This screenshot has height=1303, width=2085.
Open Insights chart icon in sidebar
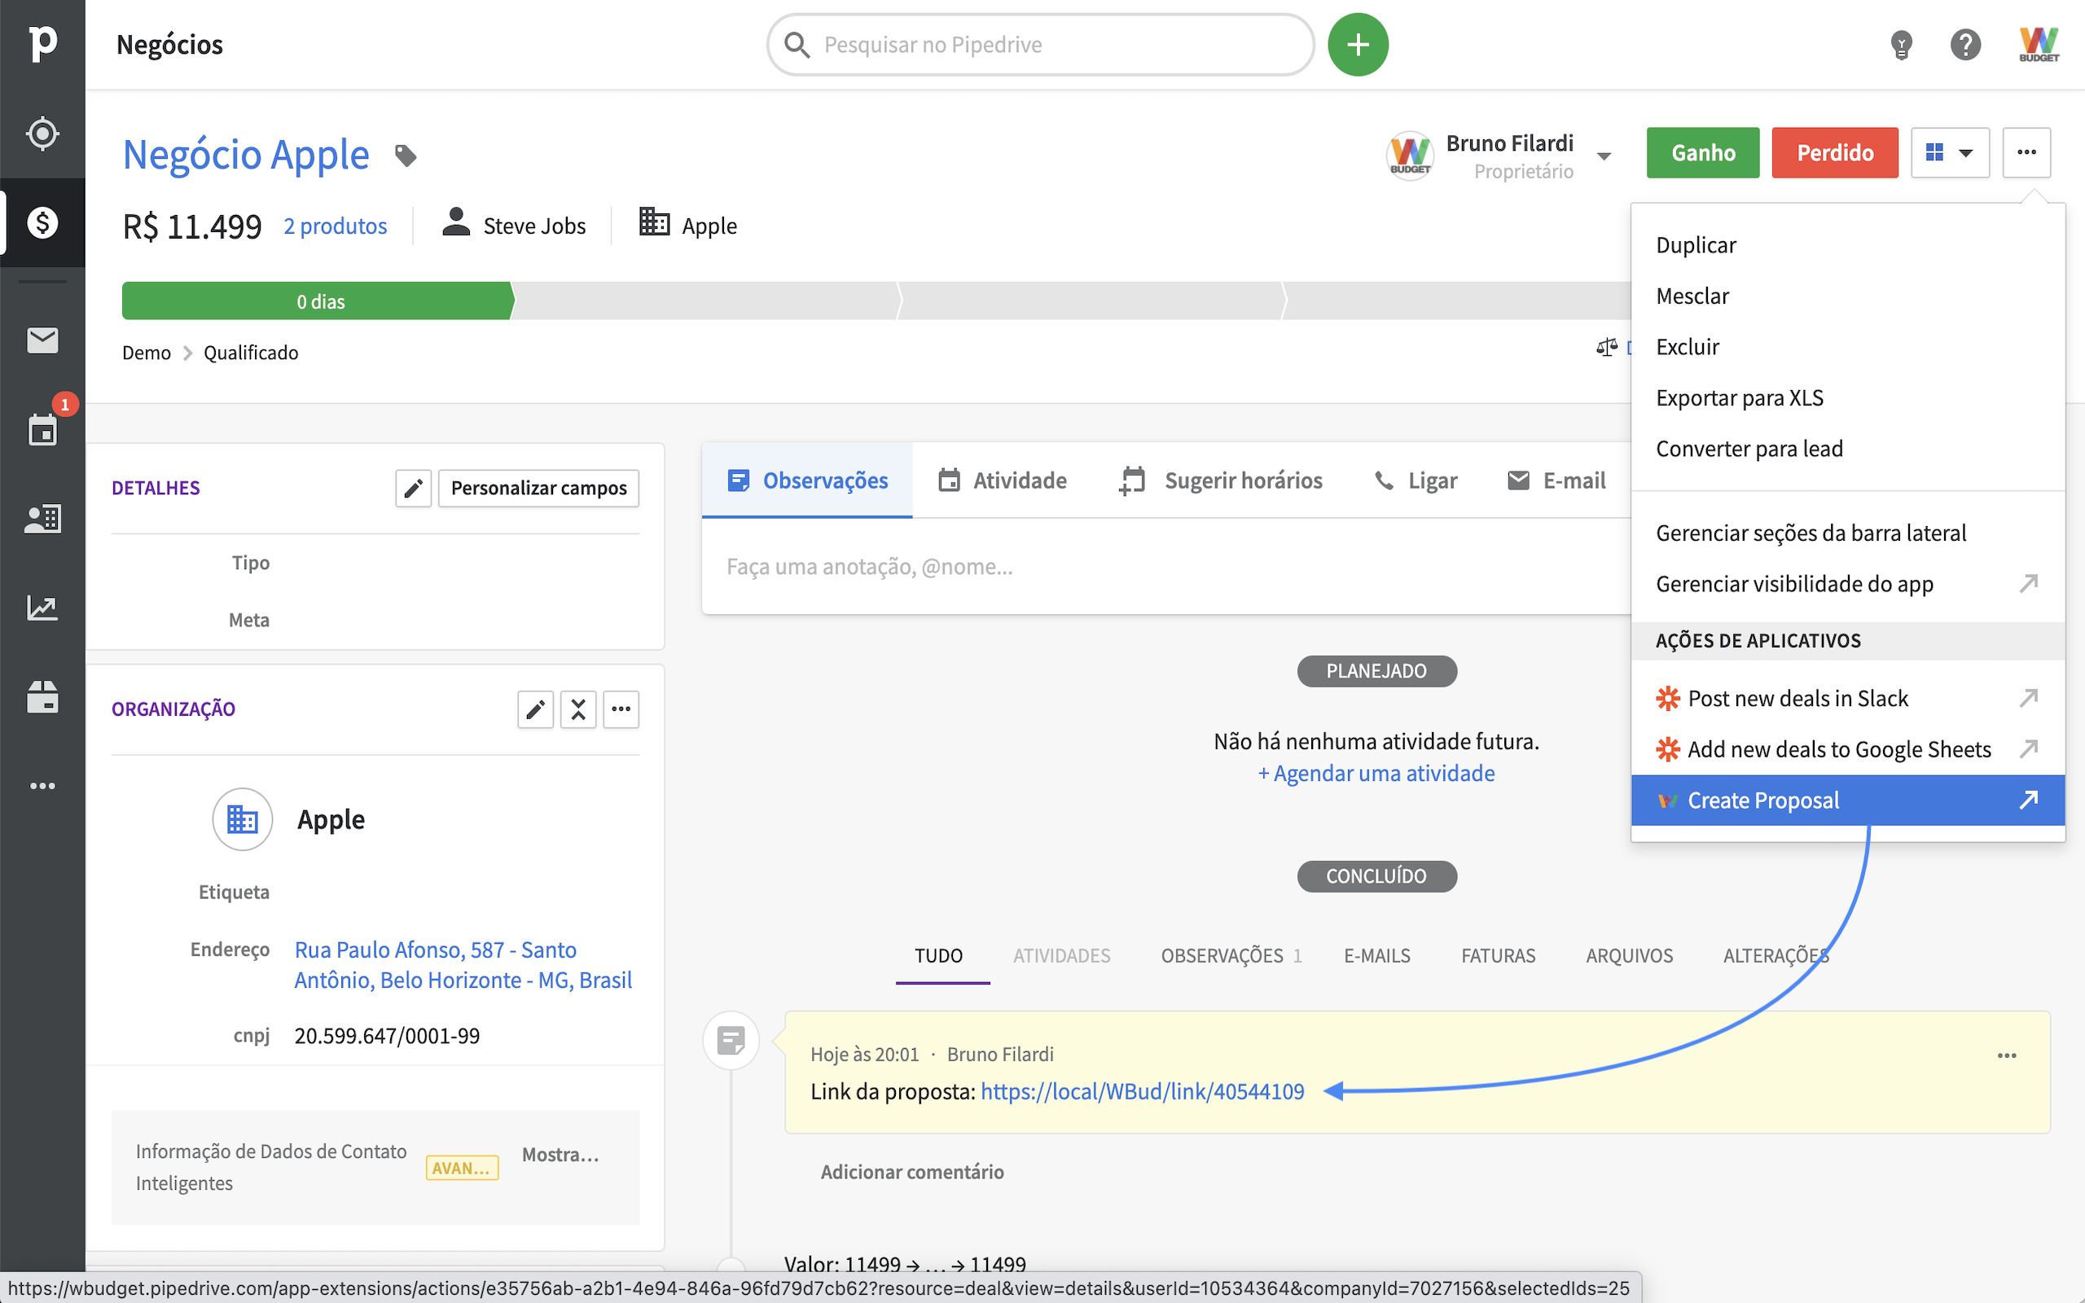tap(42, 608)
